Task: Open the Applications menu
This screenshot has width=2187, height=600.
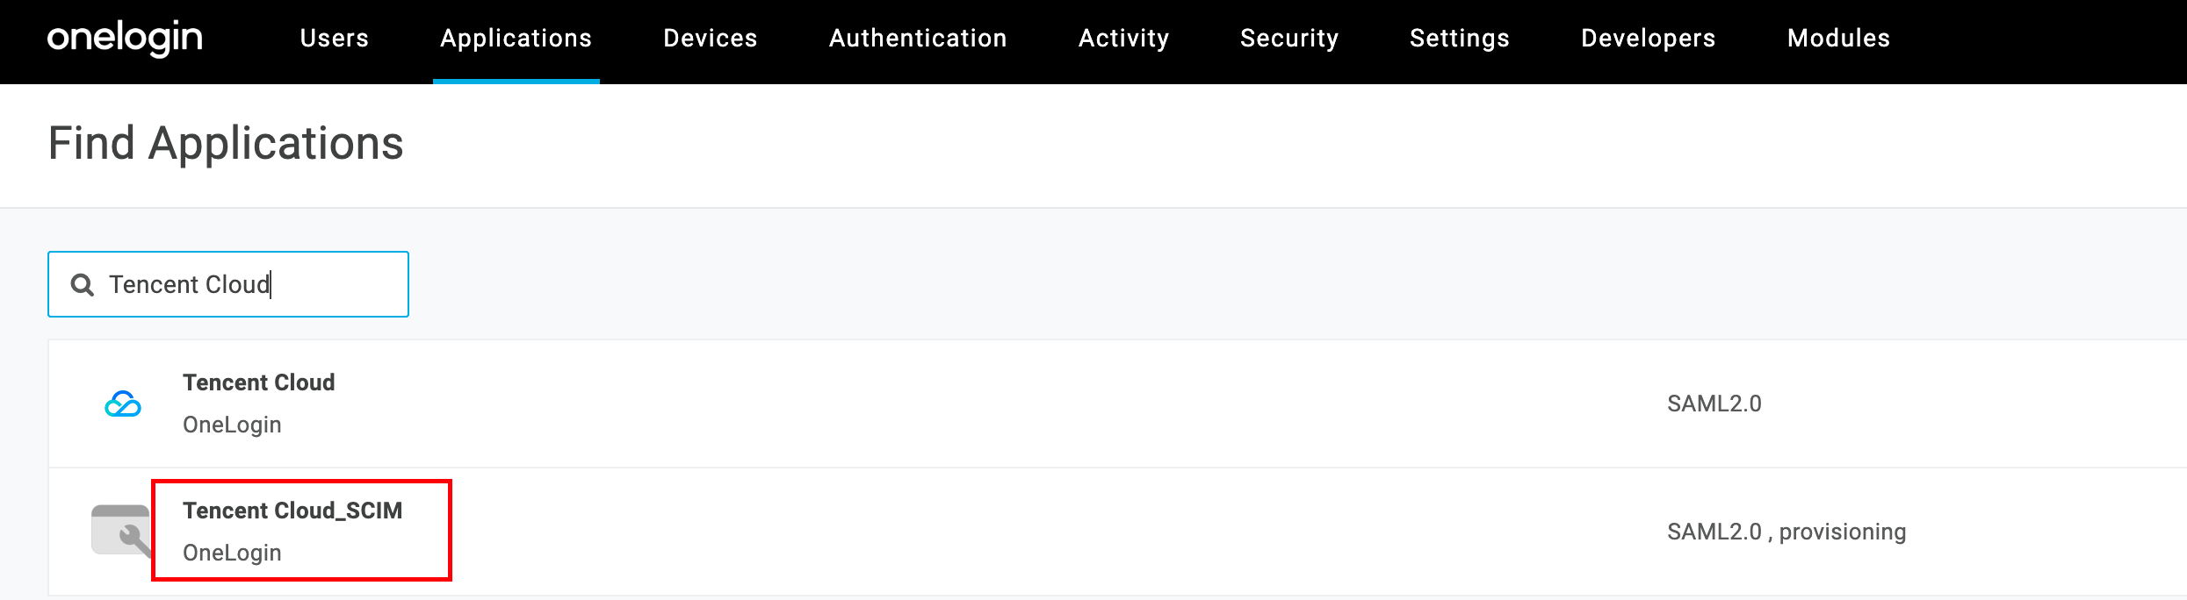Action: (516, 39)
